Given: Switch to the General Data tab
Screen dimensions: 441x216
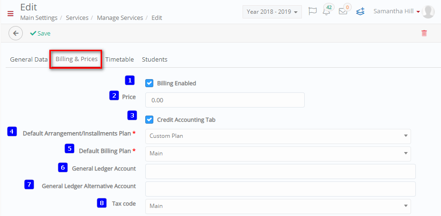Looking at the screenshot, I should [x=28, y=60].
